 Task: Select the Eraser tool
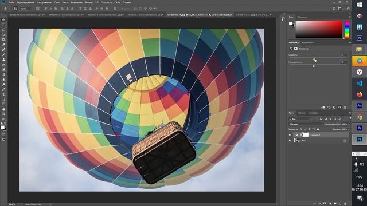(x=3, y=69)
